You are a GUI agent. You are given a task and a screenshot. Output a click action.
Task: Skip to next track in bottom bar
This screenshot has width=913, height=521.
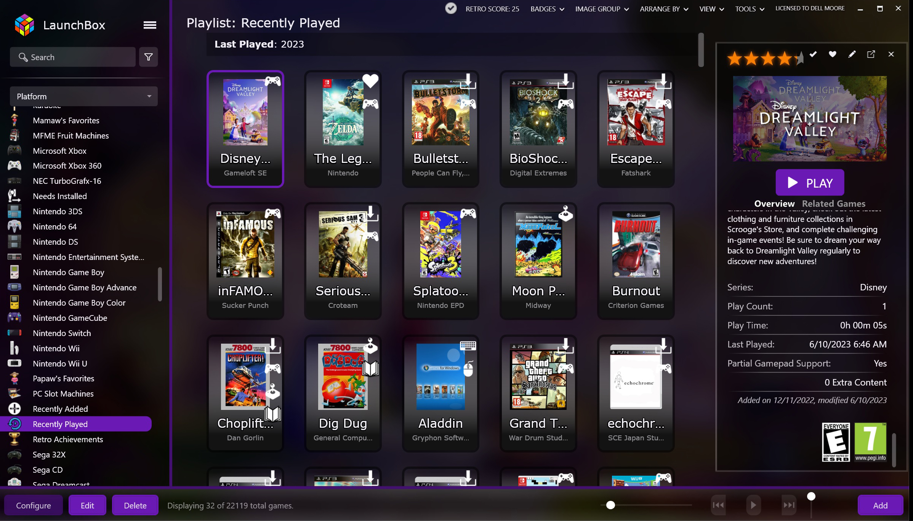click(x=789, y=505)
